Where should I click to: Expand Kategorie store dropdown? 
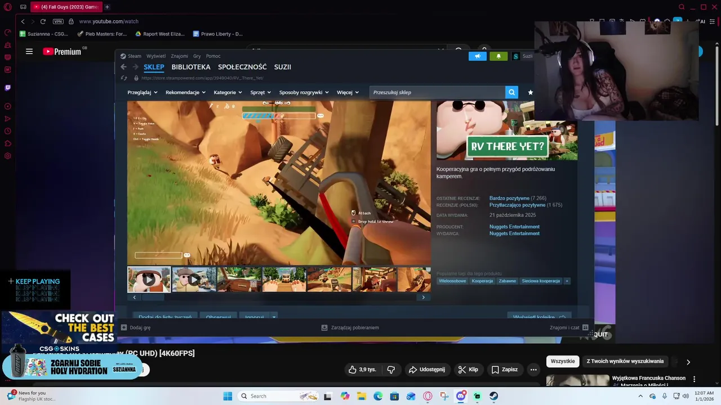[x=228, y=92]
